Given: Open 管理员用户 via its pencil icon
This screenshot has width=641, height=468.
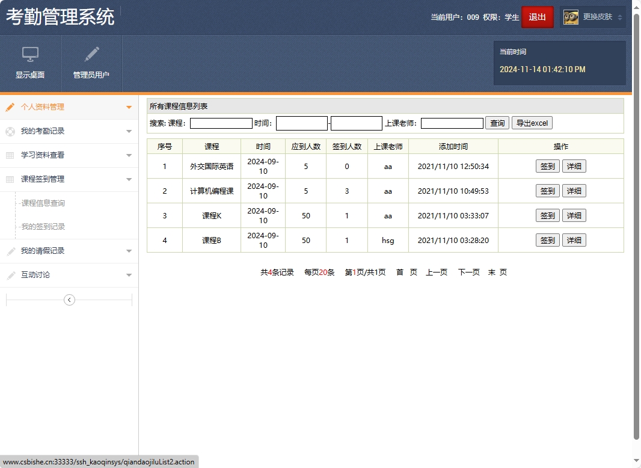Looking at the screenshot, I should (91, 55).
